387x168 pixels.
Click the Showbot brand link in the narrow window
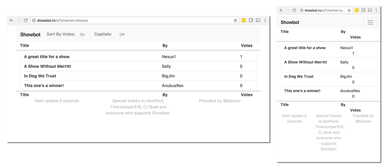coord(290,22)
